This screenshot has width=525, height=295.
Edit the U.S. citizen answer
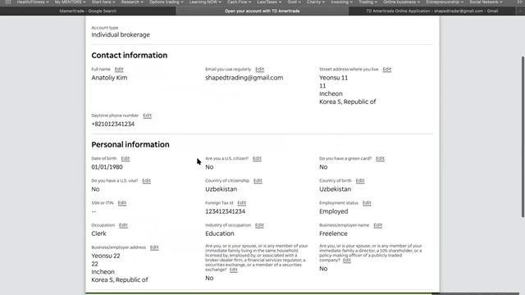(257, 158)
